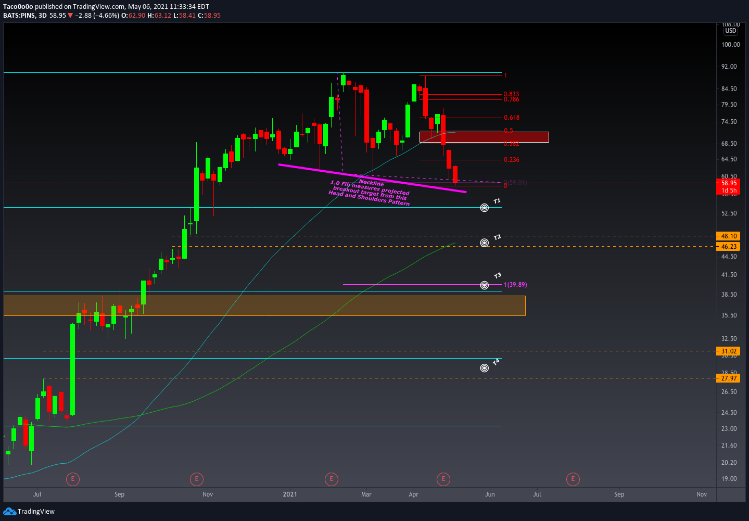The image size is (749, 521).
Task: Click the 0.786 fib level label
Action: tap(512, 100)
